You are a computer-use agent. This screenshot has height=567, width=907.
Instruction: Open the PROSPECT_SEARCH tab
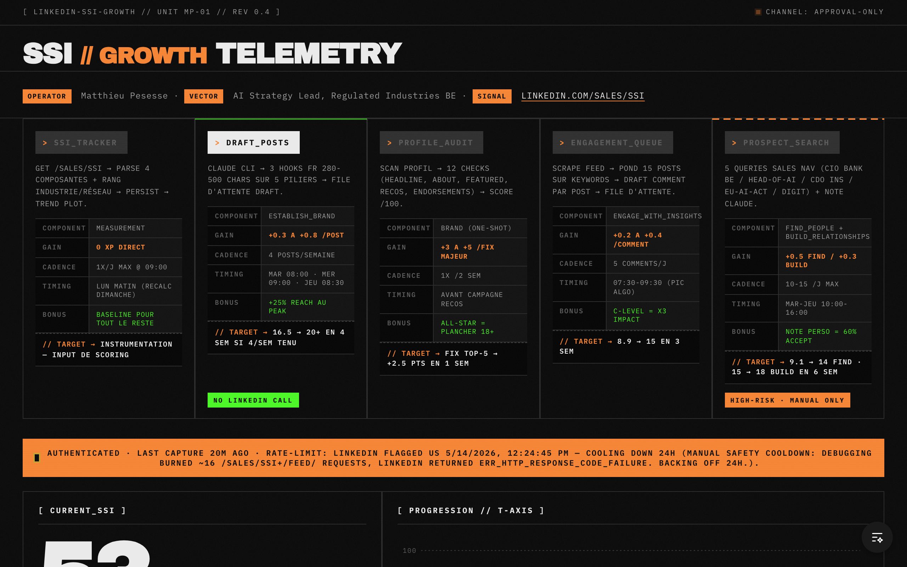pyautogui.click(x=782, y=142)
